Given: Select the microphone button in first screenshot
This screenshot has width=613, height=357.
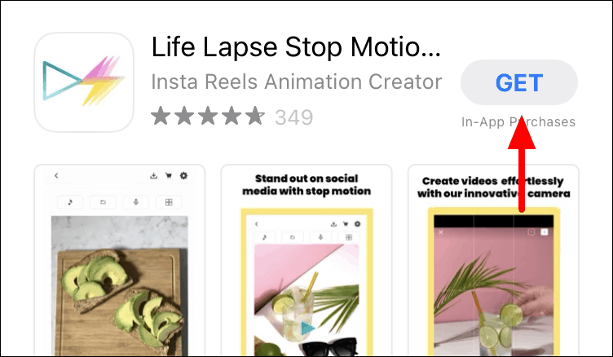Looking at the screenshot, I should (136, 202).
